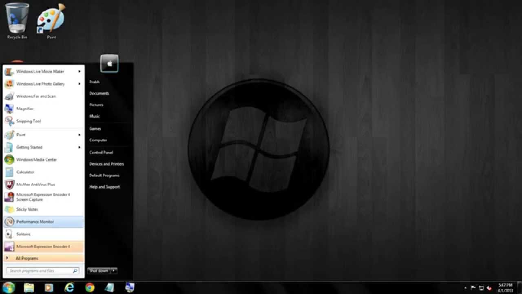Click the notepad-style icon on the taskbar
522x294 pixels.
tap(109, 287)
